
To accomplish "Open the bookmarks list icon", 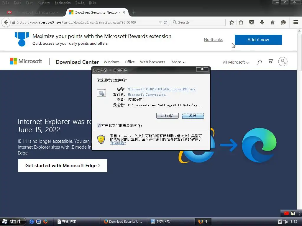I will pyautogui.click(x=241, y=22).
